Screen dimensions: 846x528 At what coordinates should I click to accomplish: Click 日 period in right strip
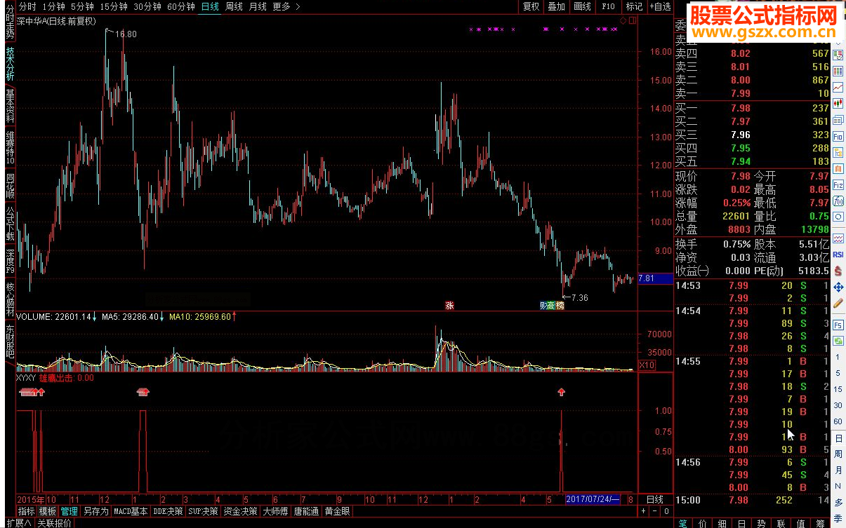point(838,439)
